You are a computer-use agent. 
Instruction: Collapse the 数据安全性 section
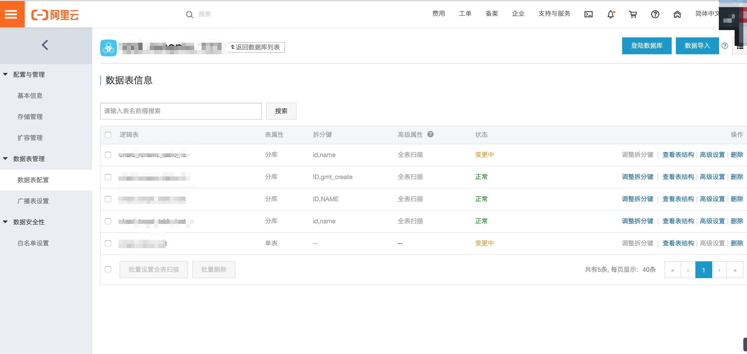[5, 222]
